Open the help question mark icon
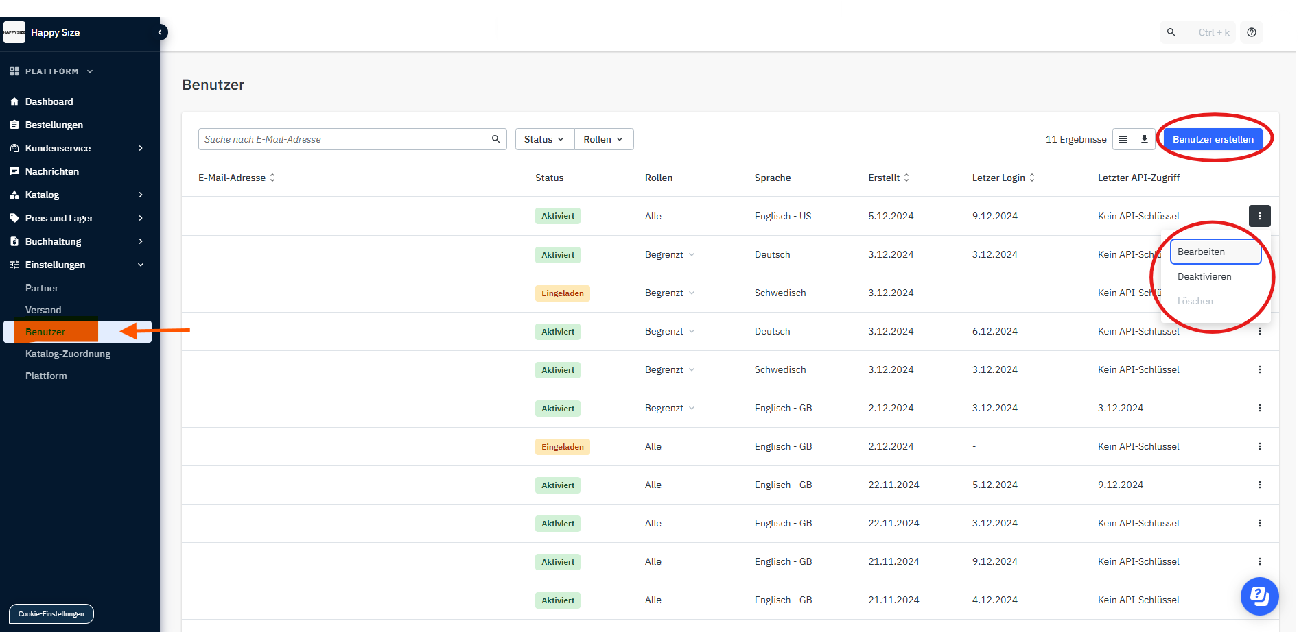Screen dimensions: 1299x632 pos(1252,32)
